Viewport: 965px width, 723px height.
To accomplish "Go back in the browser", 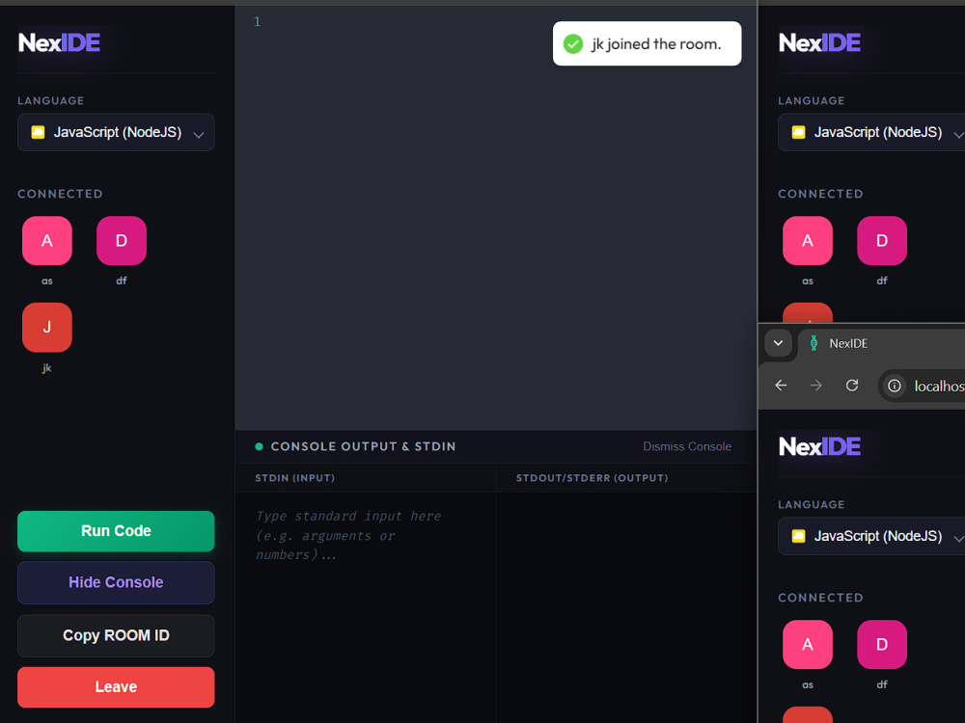I will click(x=781, y=386).
